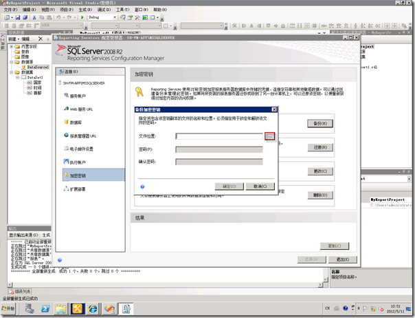Collapse the 数据集 datasets folder
415x318 pixels.
tap(12, 72)
